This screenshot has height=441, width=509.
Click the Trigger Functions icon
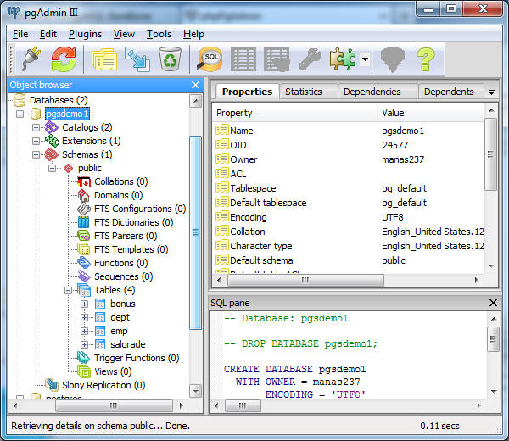84,358
